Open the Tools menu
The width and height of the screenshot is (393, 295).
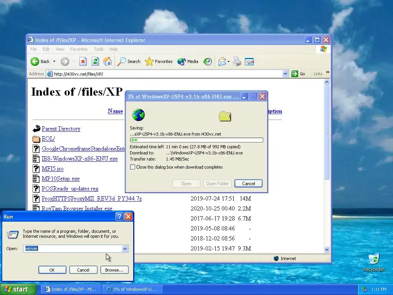point(99,49)
